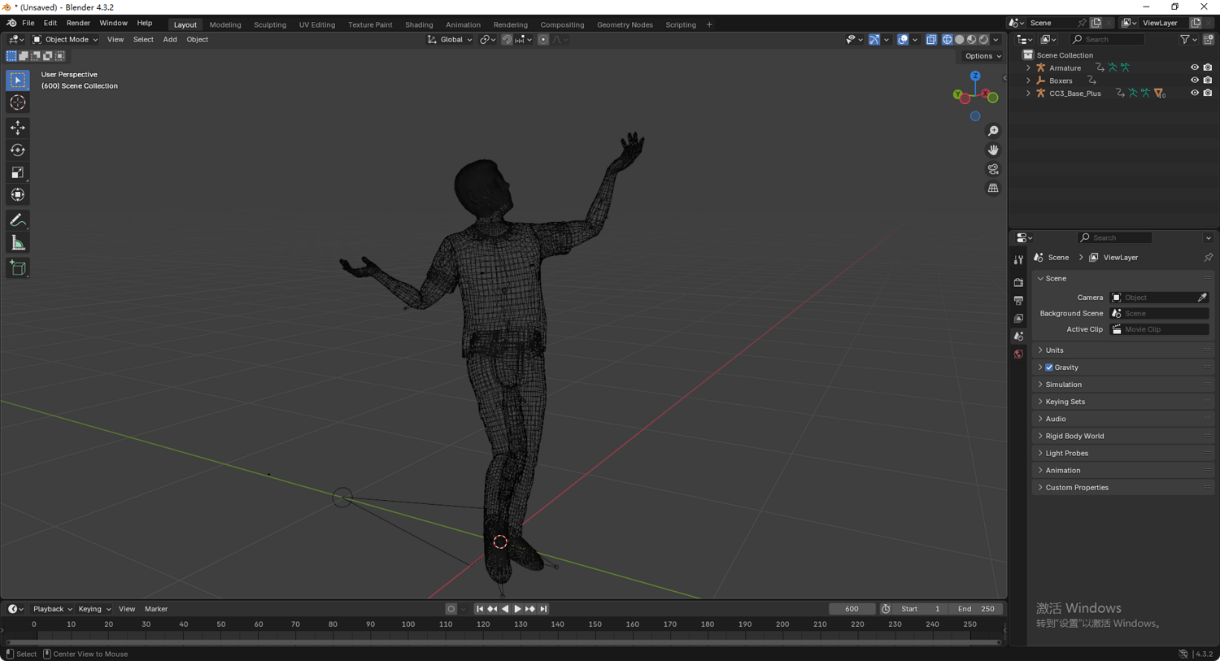Image resolution: width=1220 pixels, height=661 pixels.
Task: Click the camera eyedropper icon
Action: 1202,298
